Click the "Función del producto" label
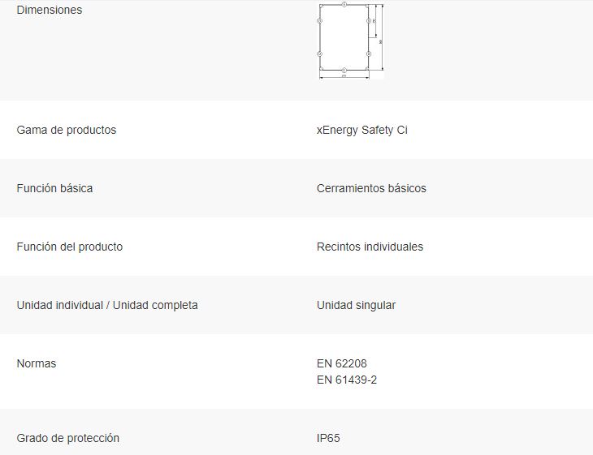This screenshot has height=455, width=593. click(x=70, y=247)
